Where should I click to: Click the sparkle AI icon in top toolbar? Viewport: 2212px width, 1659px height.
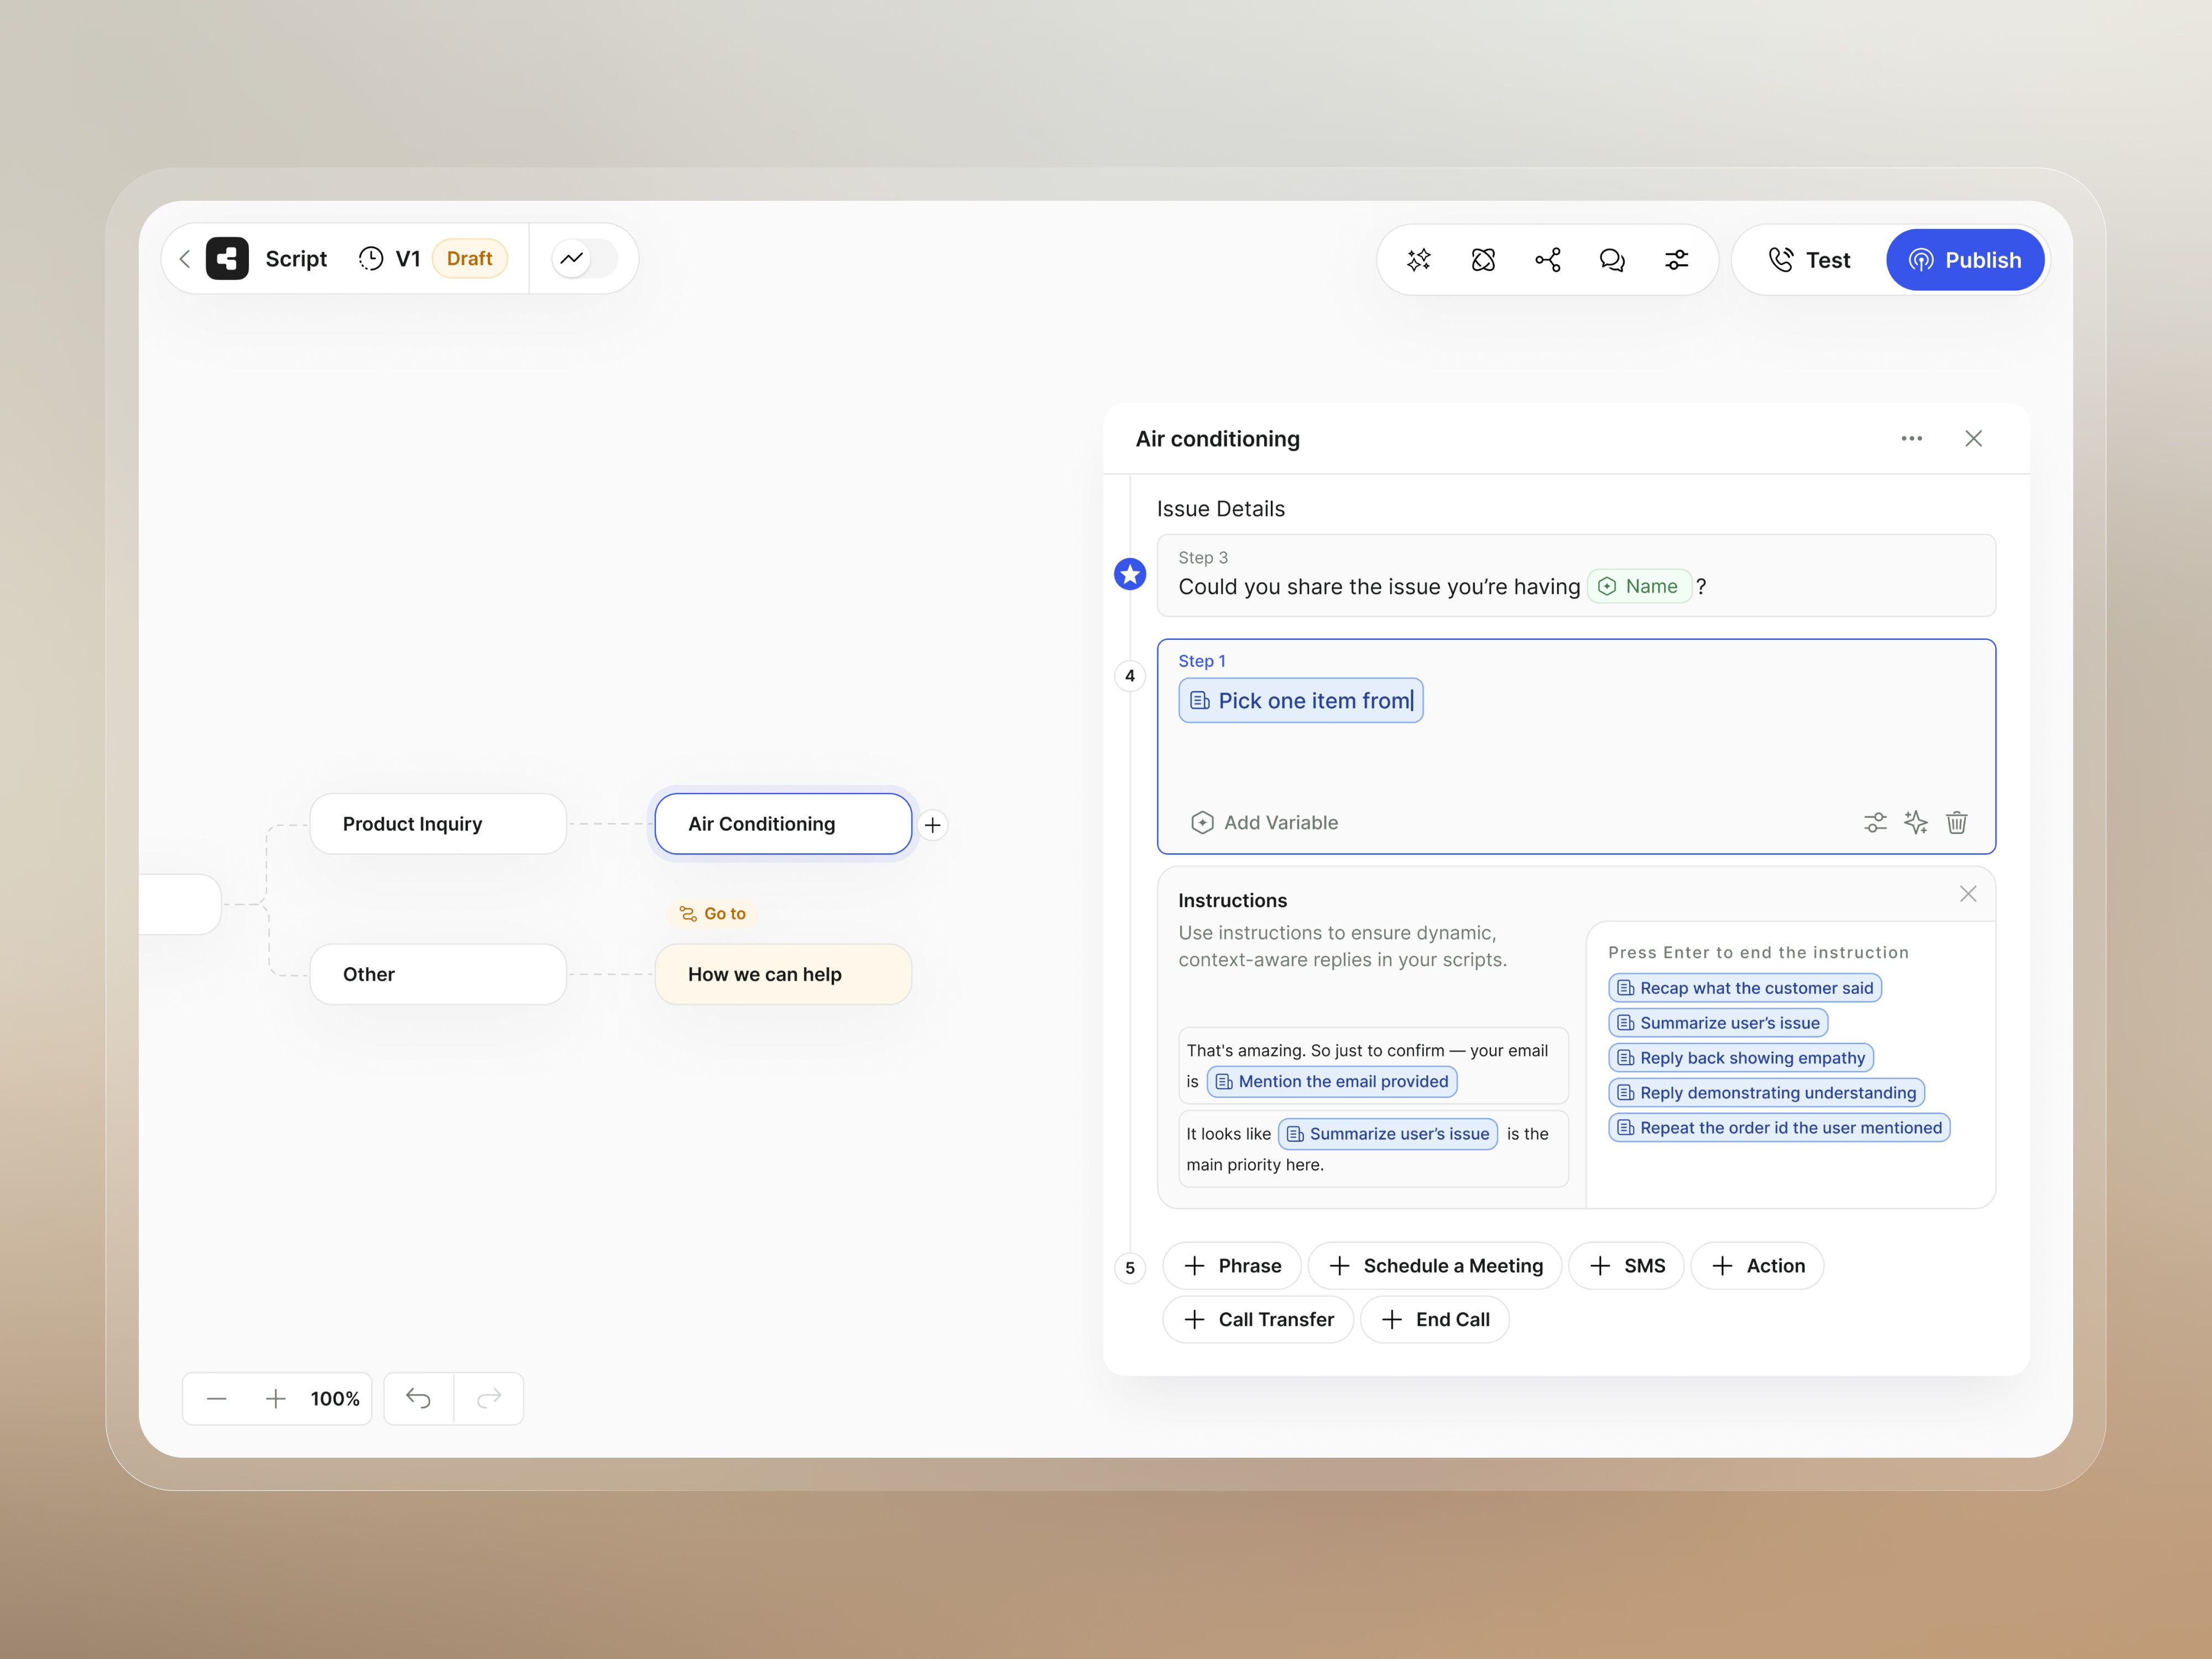click(1418, 260)
